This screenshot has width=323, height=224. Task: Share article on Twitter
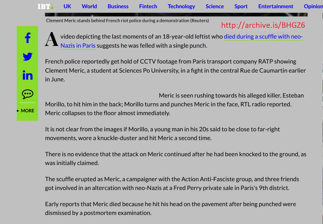point(28,56)
